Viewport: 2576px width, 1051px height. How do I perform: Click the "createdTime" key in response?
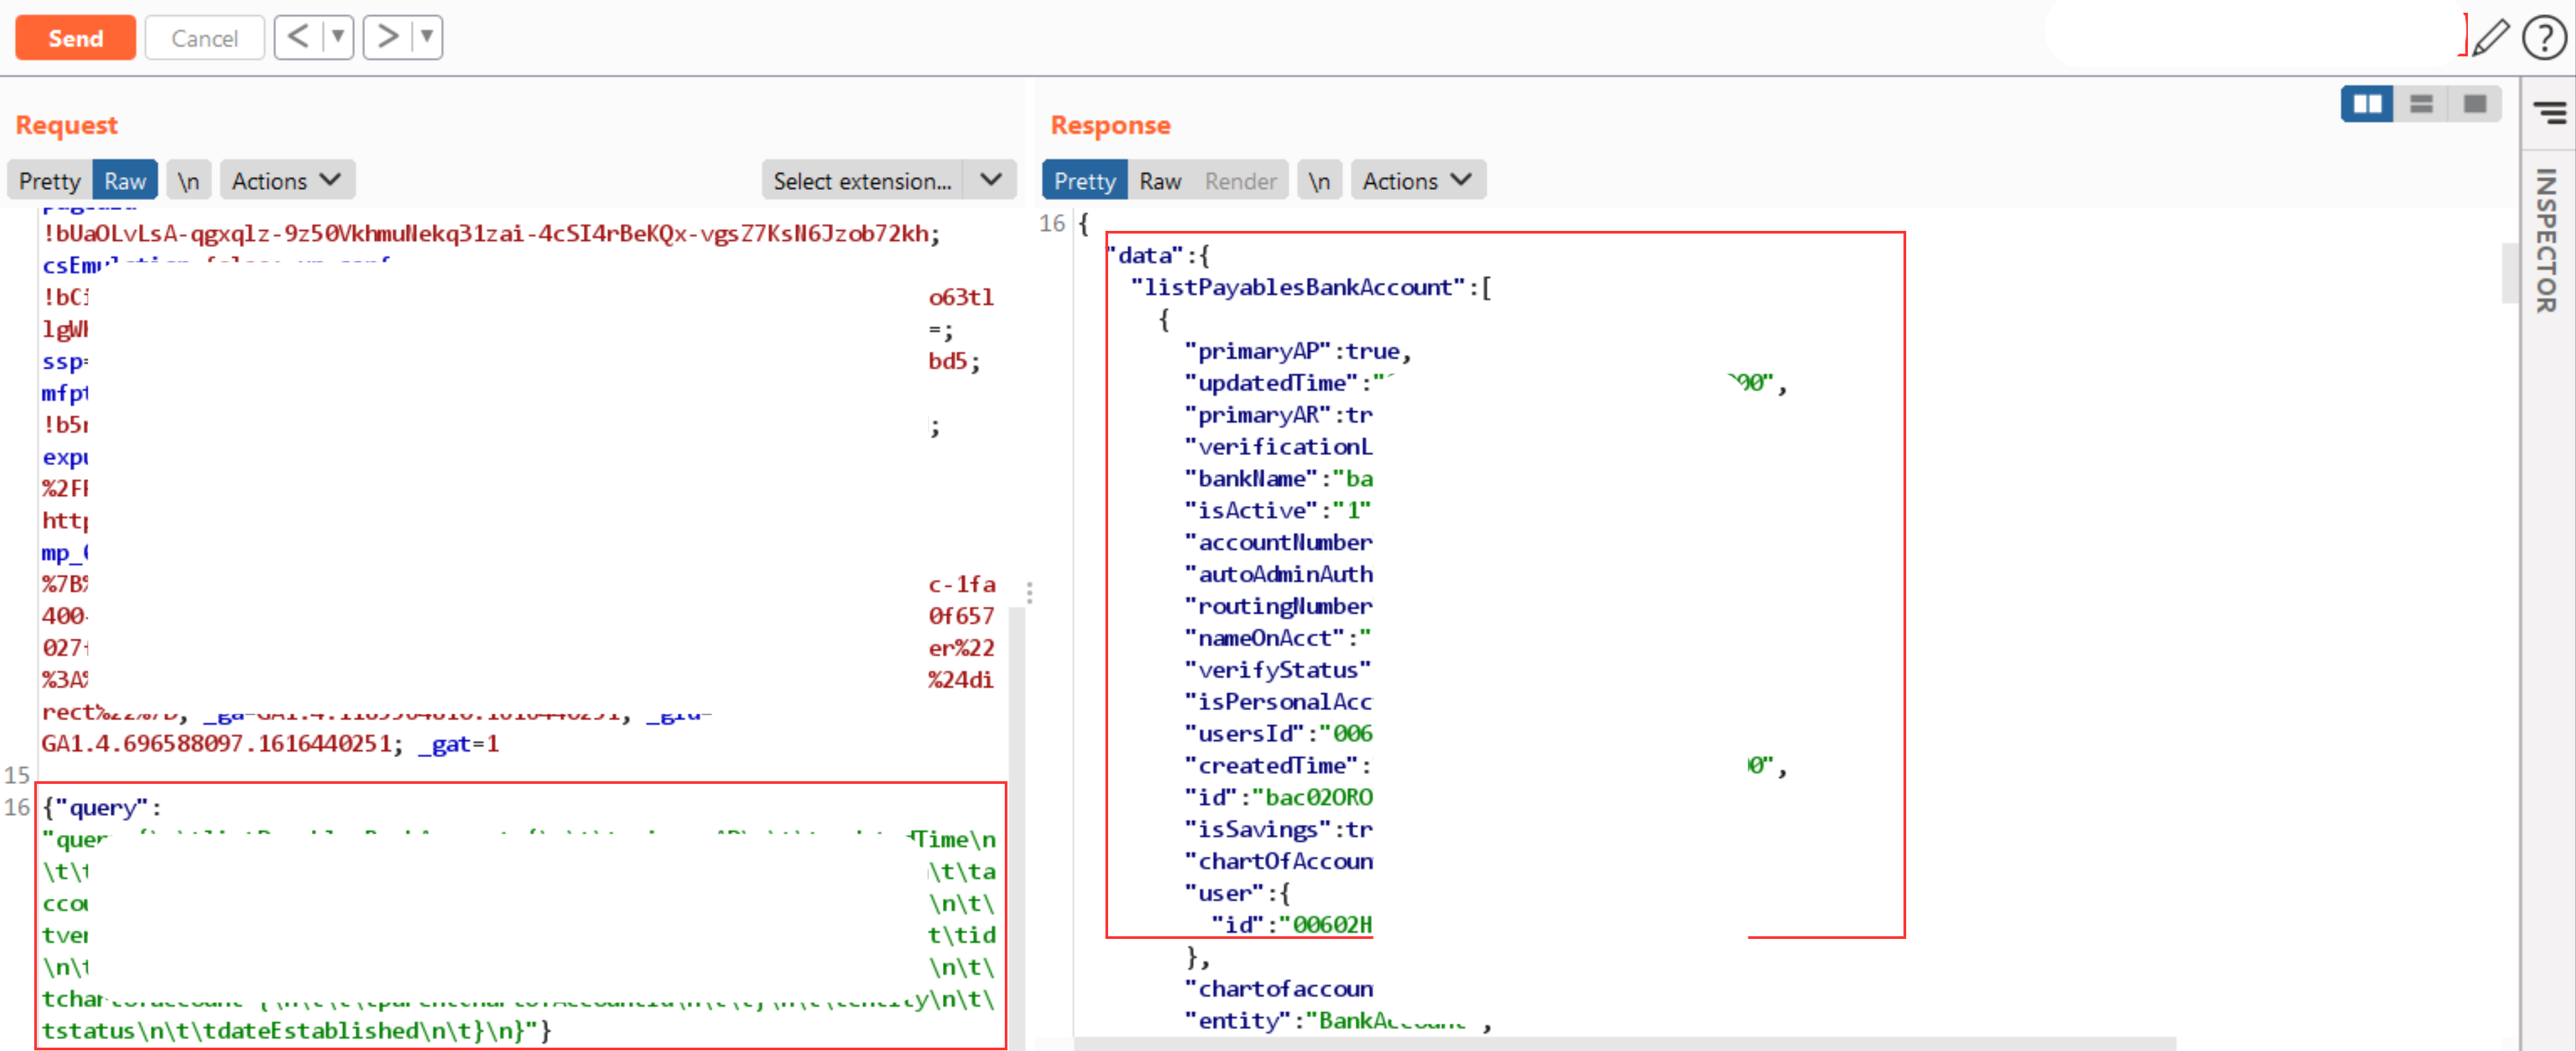(1271, 767)
